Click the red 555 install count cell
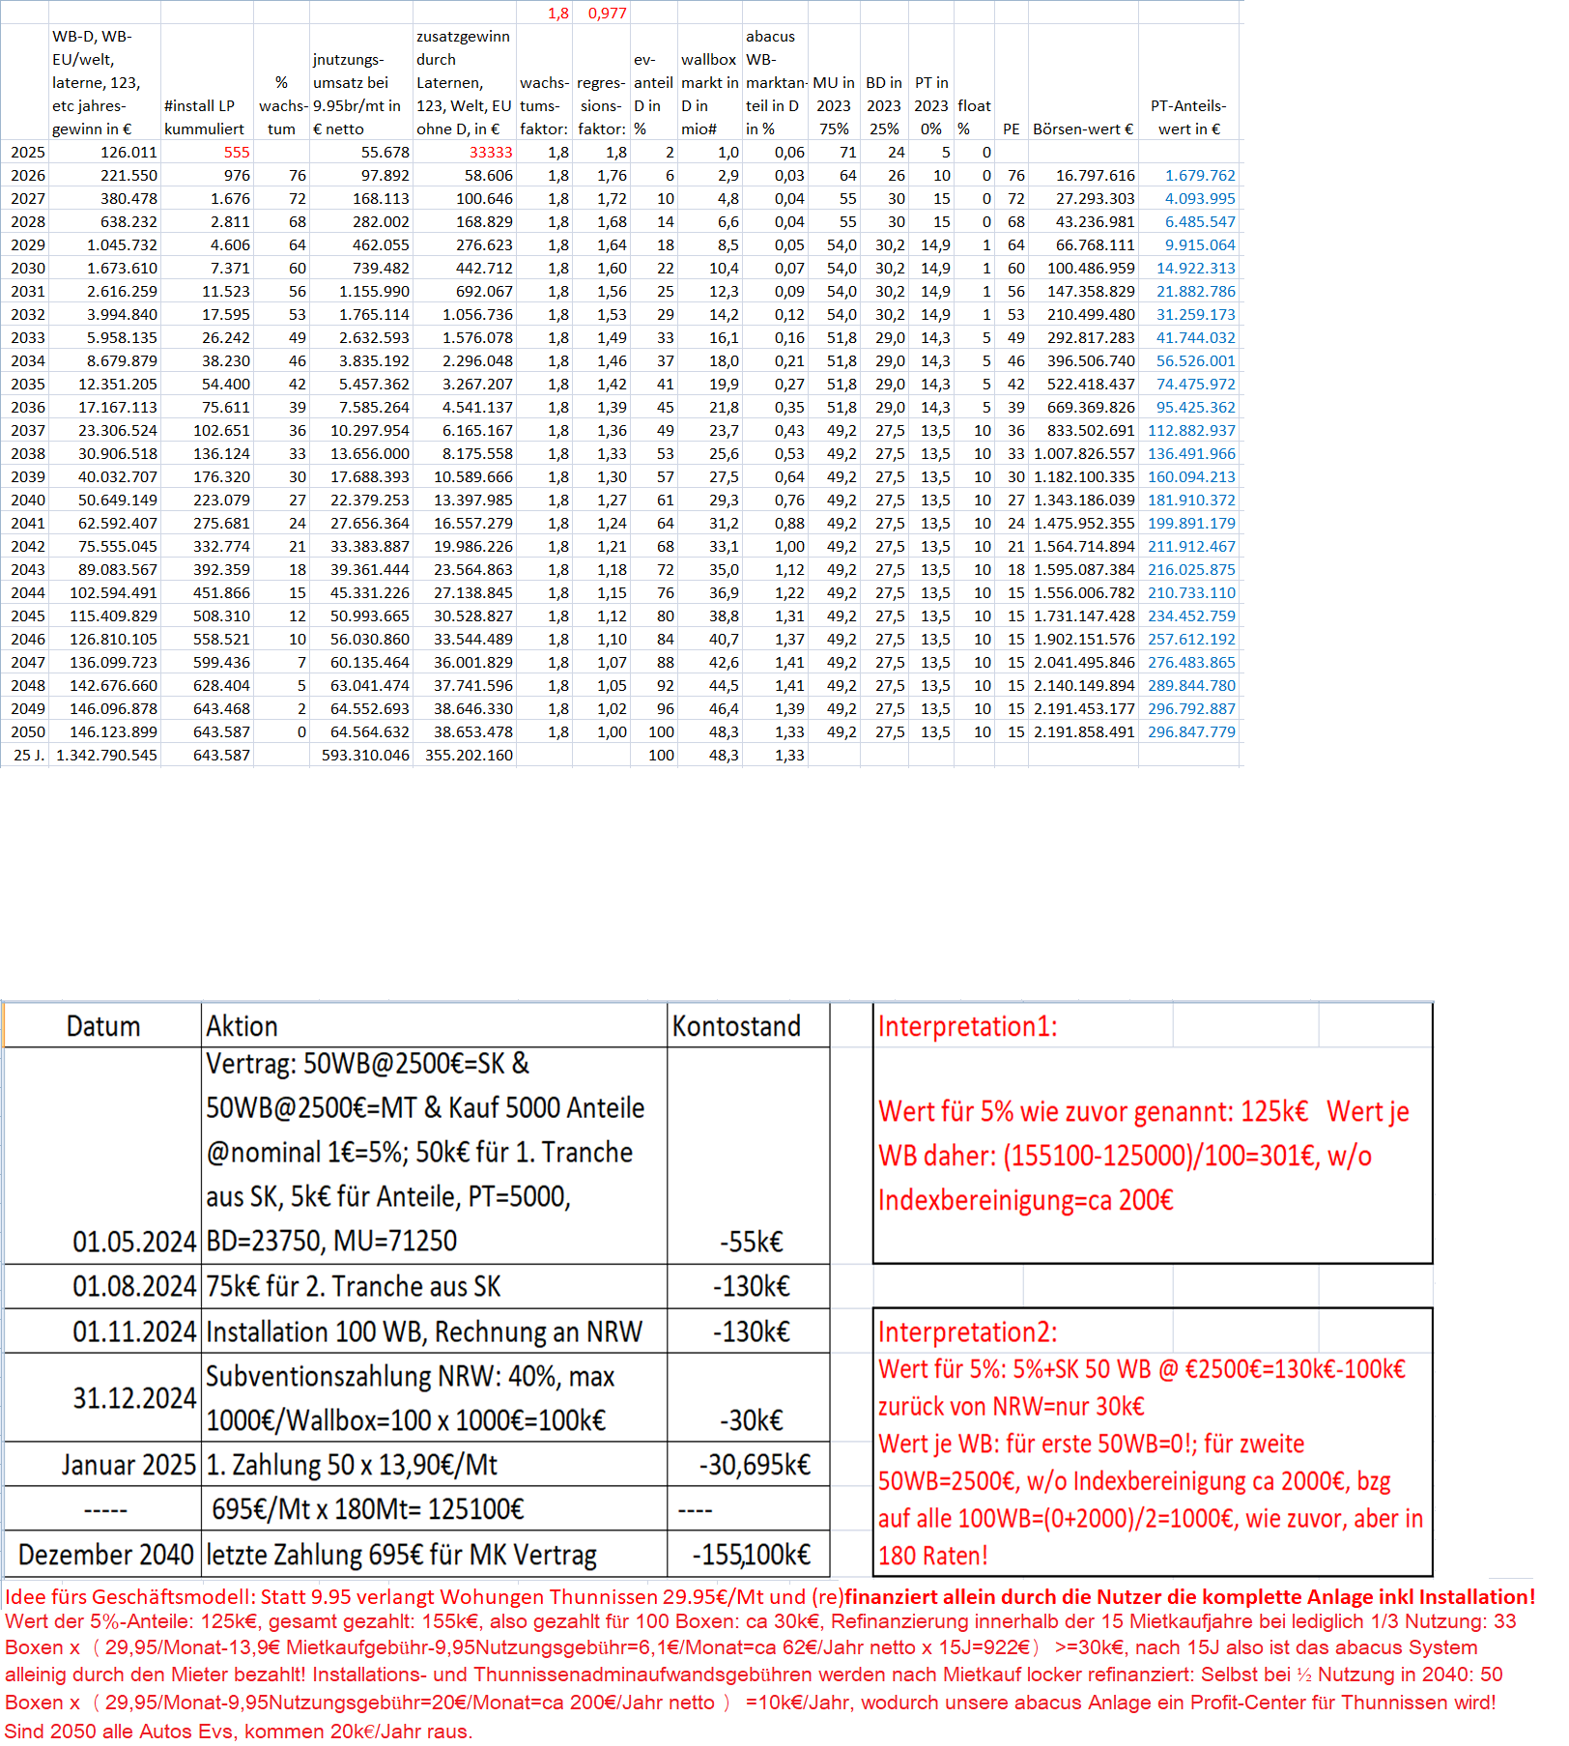1569x1746 pixels. 236,153
